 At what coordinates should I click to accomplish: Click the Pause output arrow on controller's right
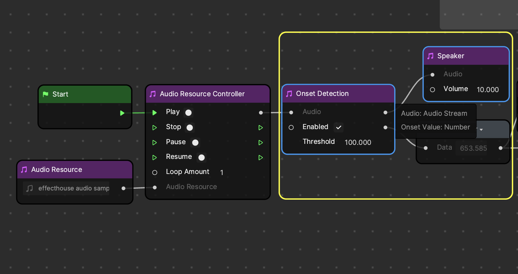coord(261,143)
